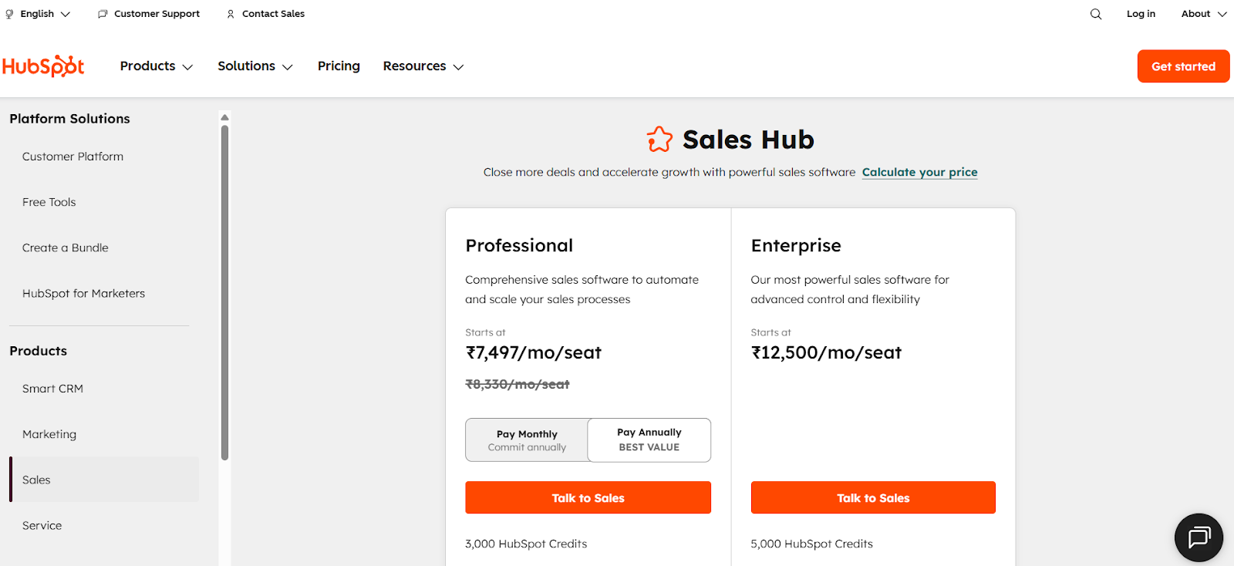The image size is (1234, 566).
Task: Open the chat widget icon
Action: click(1199, 537)
